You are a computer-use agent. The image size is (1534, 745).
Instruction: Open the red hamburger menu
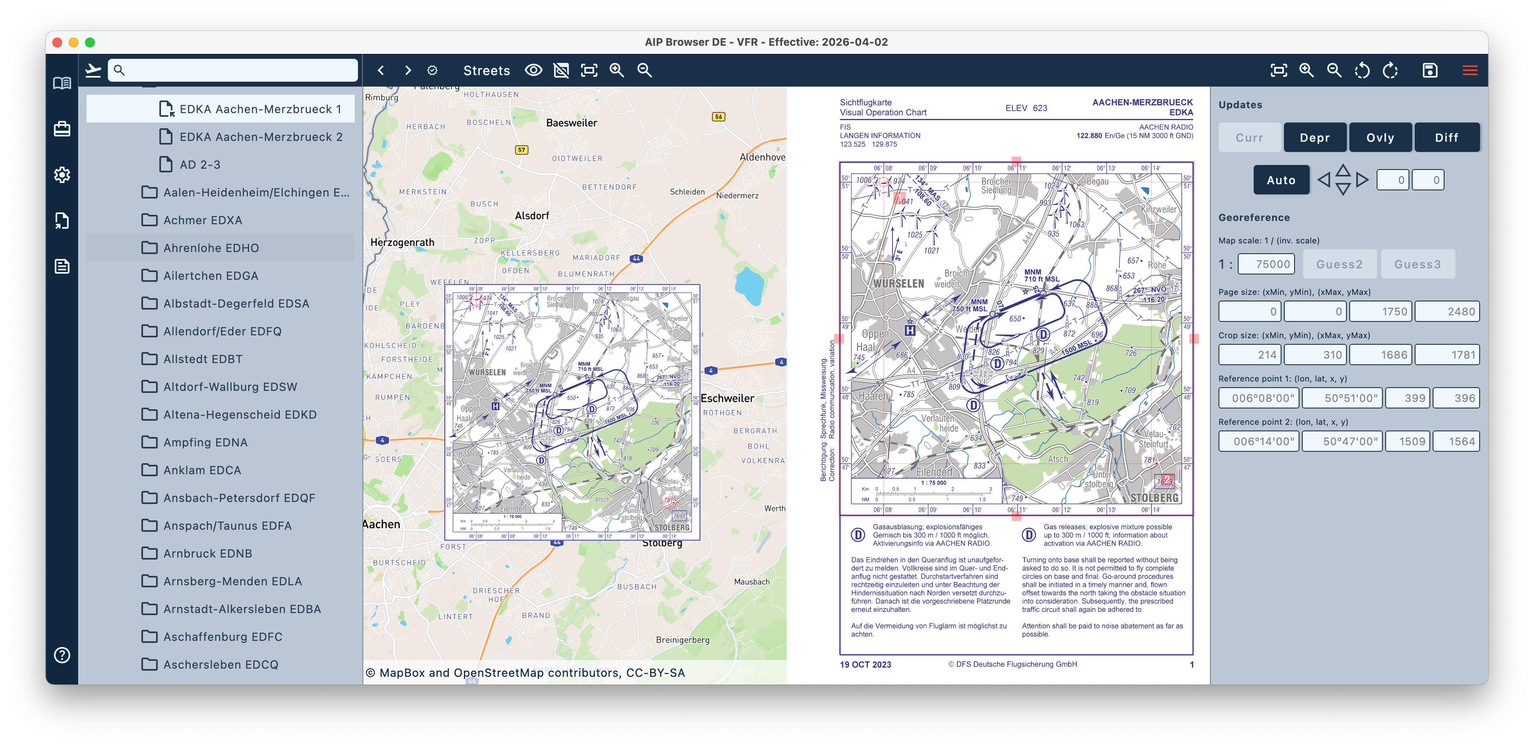coord(1470,70)
